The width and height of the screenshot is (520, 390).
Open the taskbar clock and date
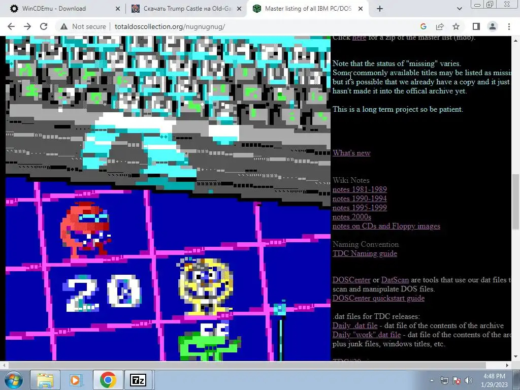tap(494, 380)
